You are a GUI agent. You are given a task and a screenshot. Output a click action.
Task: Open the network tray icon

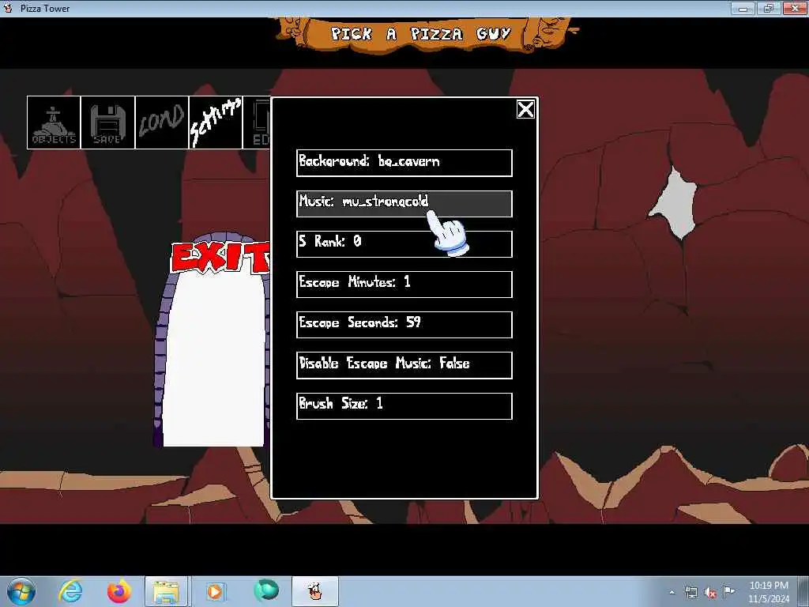click(x=690, y=593)
